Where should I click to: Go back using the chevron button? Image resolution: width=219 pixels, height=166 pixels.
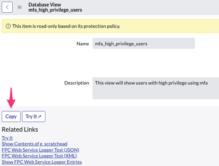(7, 7)
